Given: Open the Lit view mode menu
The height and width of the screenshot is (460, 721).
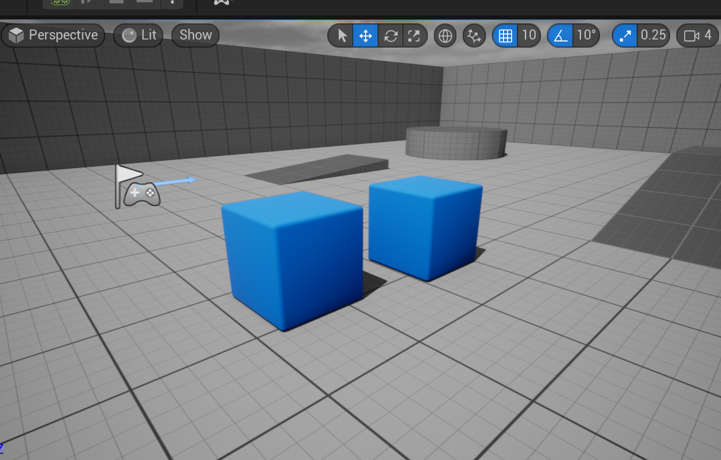Looking at the screenshot, I should click(x=139, y=35).
